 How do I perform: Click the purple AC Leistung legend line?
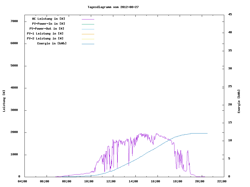(88, 19)
